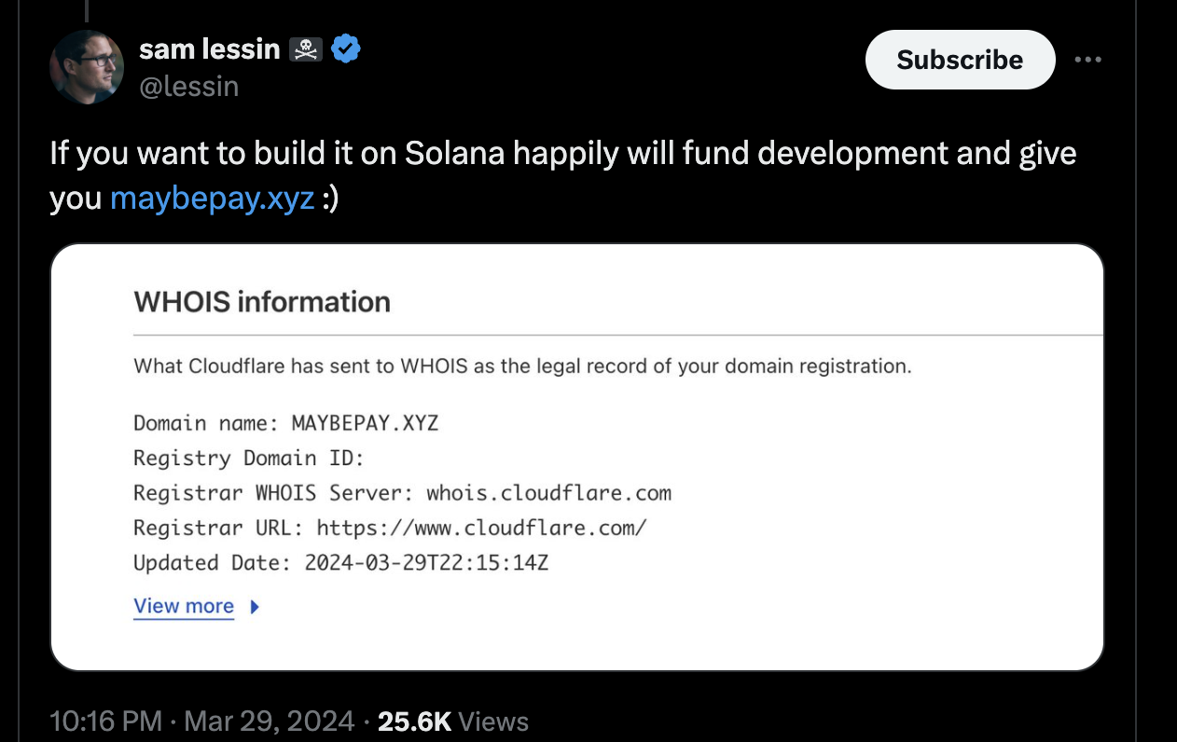
Task: Expand the View more arrow triangle
Action: (x=255, y=607)
